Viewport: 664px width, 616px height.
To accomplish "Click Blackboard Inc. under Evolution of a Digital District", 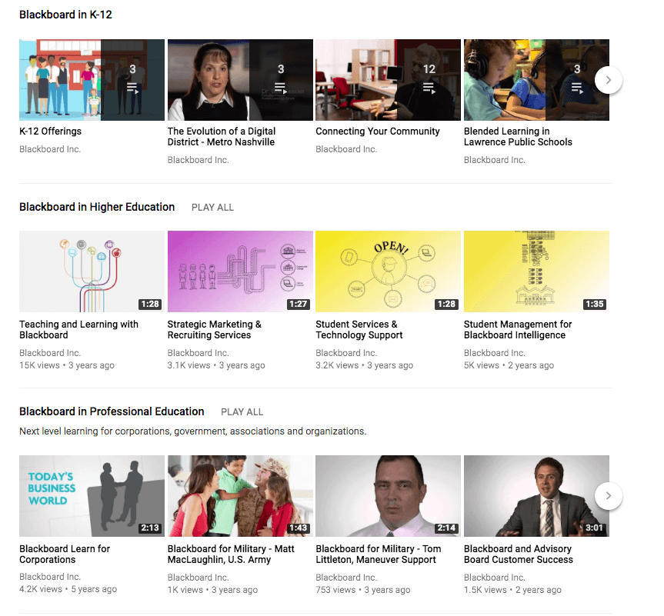I will 199,160.
